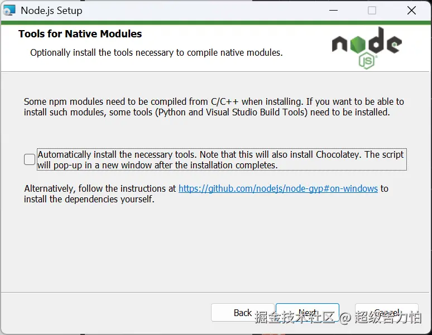Image resolution: width=432 pixels, height=335 pixels.
Task: Click the green hexagon letter in the node logo
Action: [x=358, y=44]
